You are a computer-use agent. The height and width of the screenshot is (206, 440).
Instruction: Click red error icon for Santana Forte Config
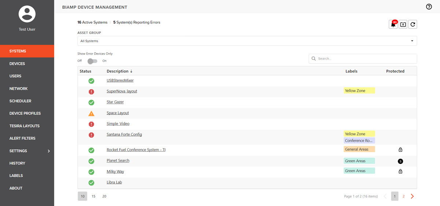[91, 135]
